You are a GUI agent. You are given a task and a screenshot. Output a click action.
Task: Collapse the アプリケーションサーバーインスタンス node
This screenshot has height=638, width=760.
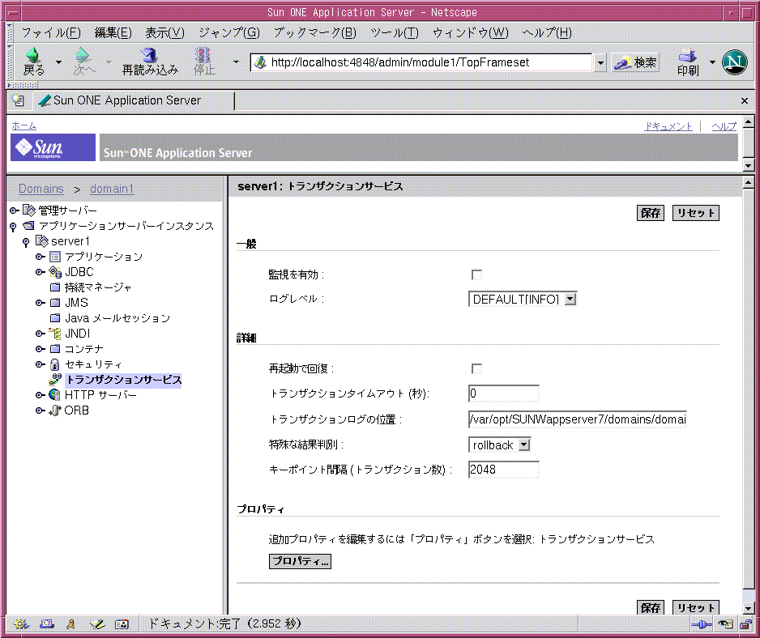(x=13, y=226)
